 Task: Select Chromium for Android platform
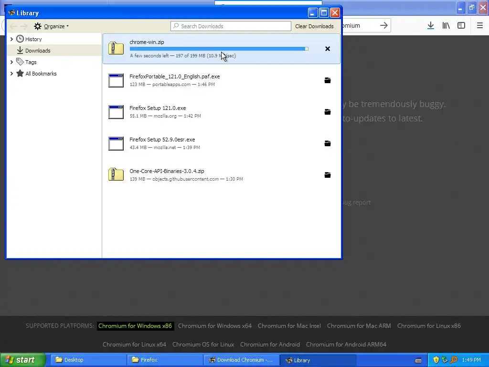tap(270, 345)
